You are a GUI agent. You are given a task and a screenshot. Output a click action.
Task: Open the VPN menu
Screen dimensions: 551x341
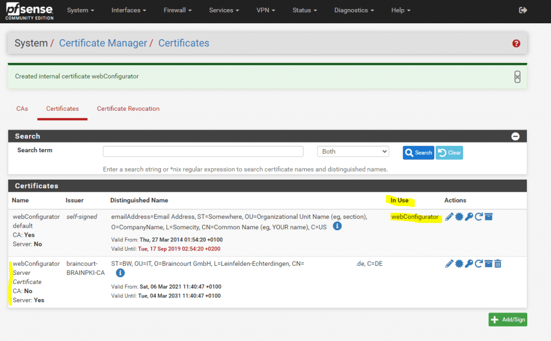click(266, 10)
